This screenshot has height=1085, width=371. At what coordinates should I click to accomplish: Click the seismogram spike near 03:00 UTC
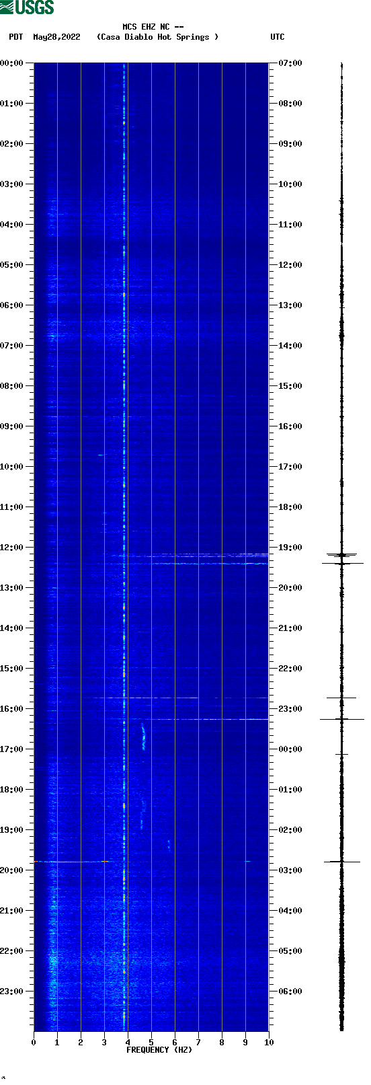tap(342, 861)
